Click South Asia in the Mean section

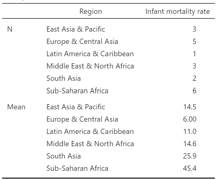click(x=64, y=156)
